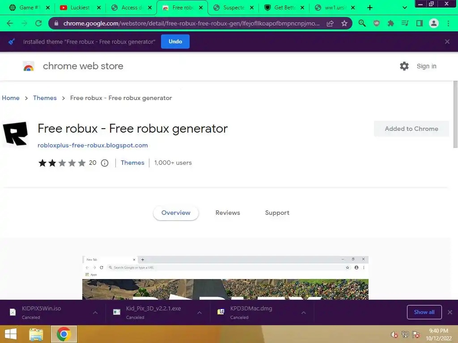Click the muted speaker tray icon
This screenshot has height=343, width=458.
pyautogui.click(x=394, y=335)
